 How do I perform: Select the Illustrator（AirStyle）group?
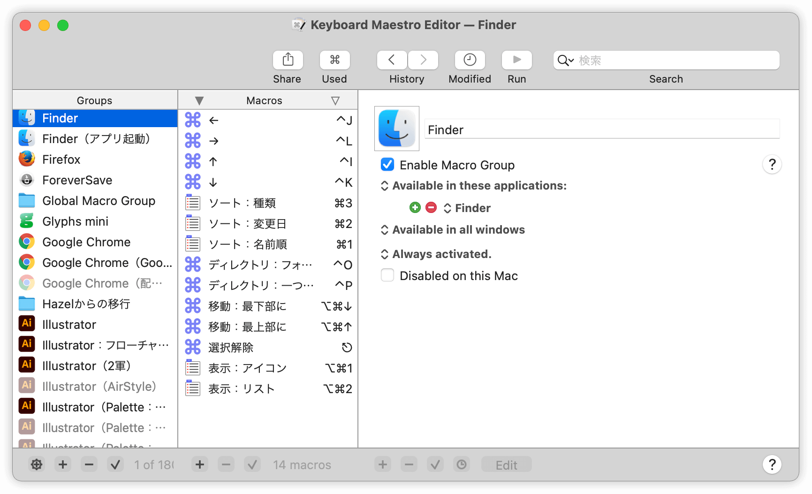click(x=95, y=387)
